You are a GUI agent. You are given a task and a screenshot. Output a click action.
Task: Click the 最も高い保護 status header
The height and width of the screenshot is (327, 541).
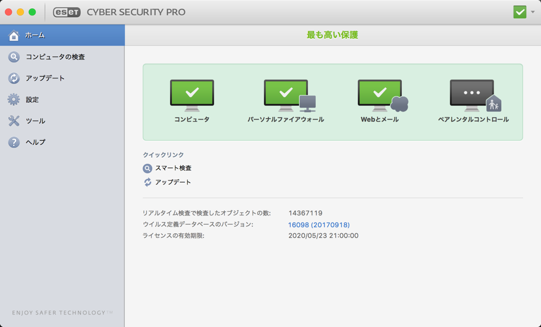[332, 35]
